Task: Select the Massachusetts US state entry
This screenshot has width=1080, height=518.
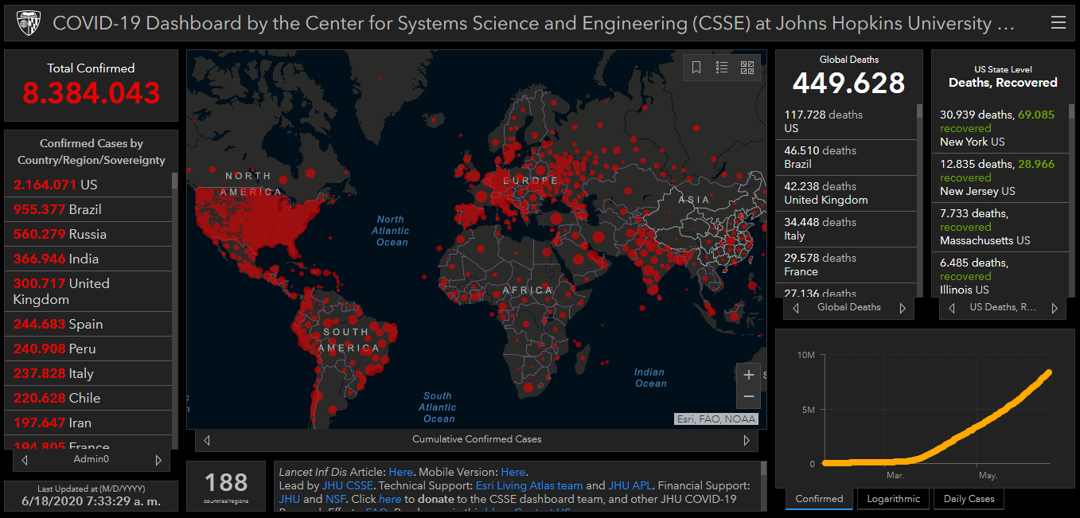Action: [x=1000, y=227]
